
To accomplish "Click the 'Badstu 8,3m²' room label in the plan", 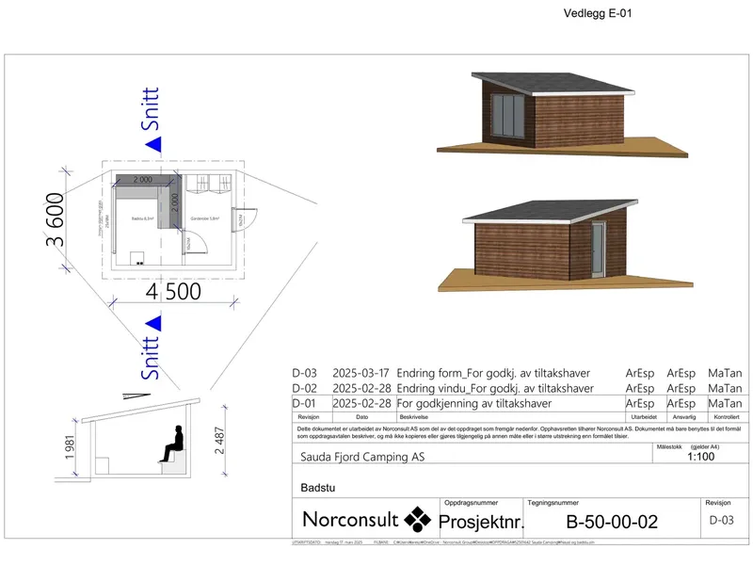I will pyautogui.click(x=143, y=218).
